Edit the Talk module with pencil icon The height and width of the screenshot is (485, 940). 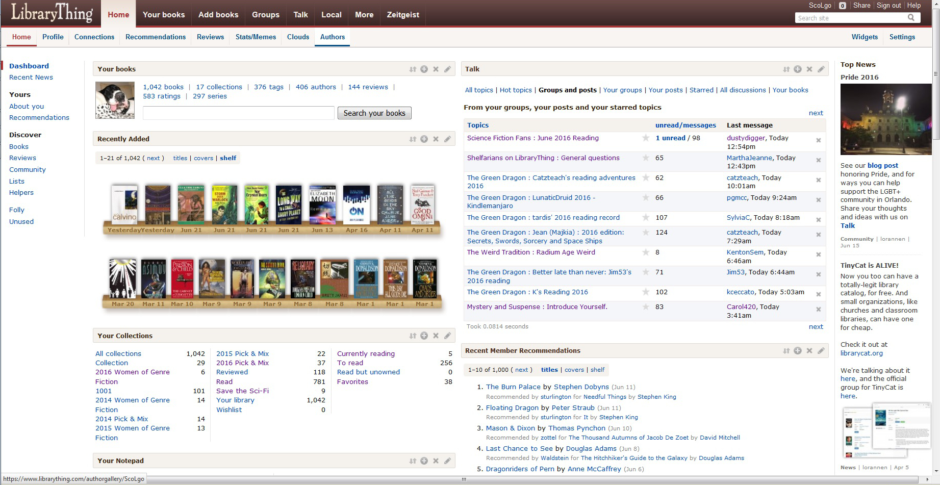[x=821, y=69]
